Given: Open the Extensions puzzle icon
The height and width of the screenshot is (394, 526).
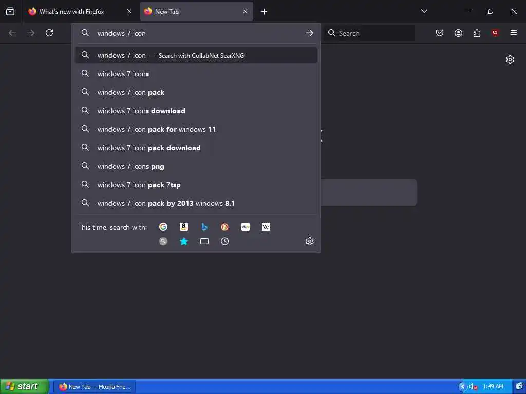Looking at the screenshot, I should pos(477,33).
